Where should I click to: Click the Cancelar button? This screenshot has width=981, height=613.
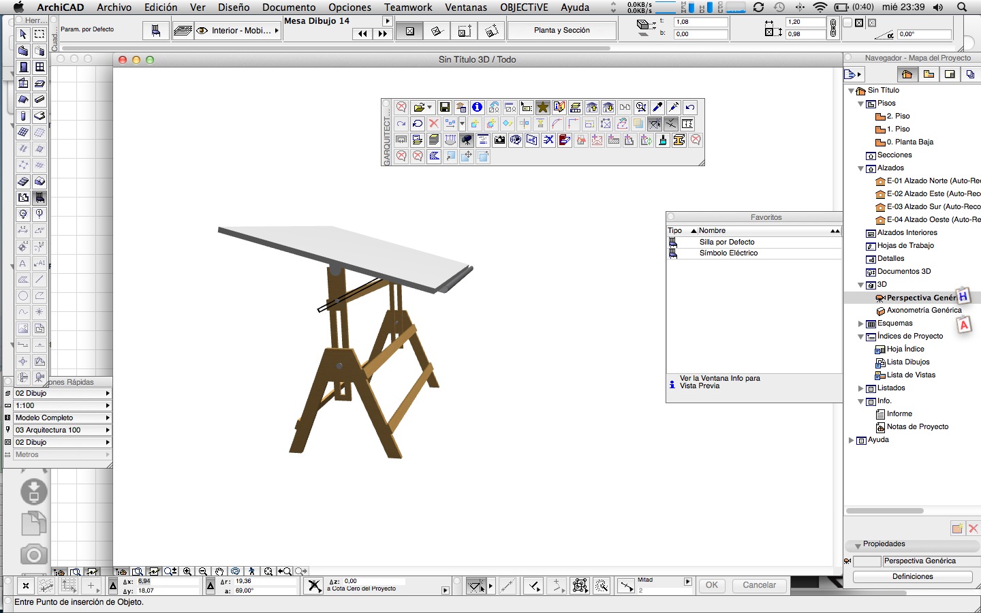coord(759,585)
